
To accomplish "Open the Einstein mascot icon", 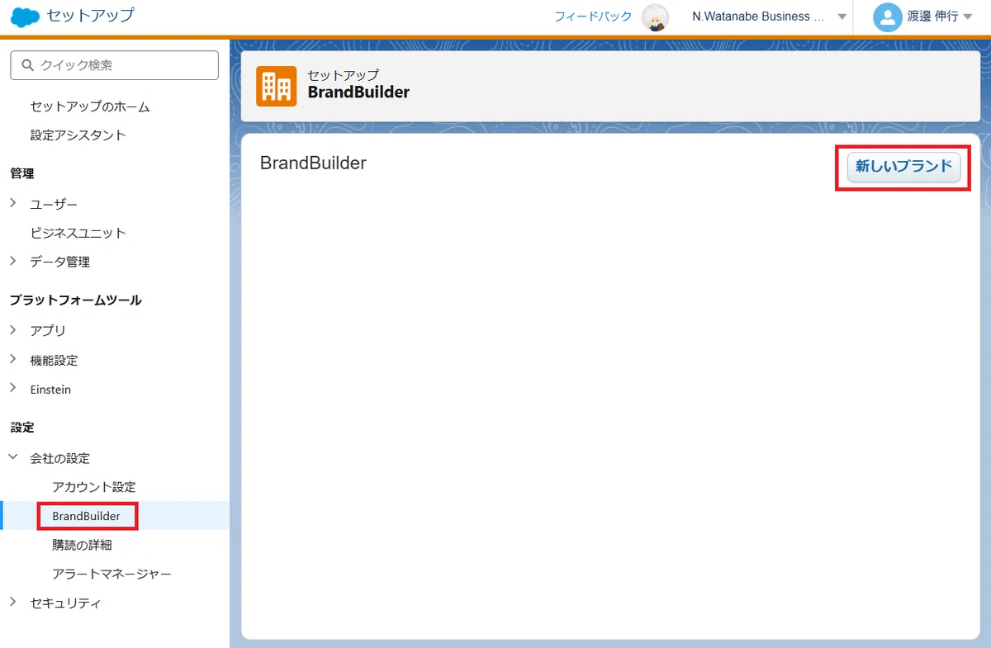I will click(x=656, y=17).
